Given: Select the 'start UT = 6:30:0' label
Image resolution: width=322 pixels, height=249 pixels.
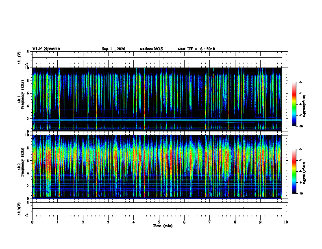Looking at the screenshot, I should click(196, 49).
